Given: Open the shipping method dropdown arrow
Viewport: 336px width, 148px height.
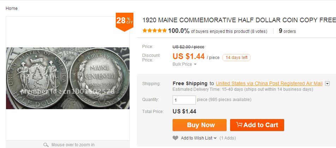Looking at the screenshot, I should coord(327,84).
